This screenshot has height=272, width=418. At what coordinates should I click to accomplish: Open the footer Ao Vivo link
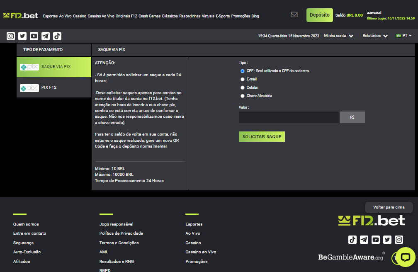coord(193,233)
